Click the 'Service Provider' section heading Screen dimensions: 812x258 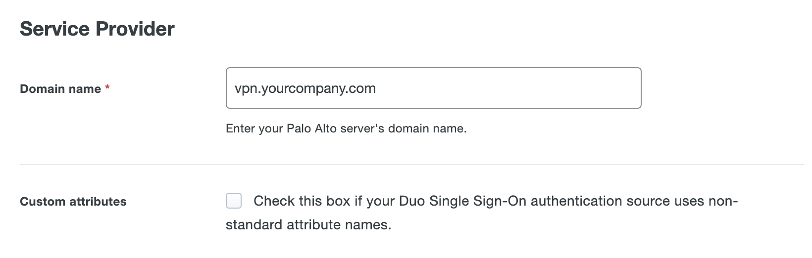97,29
